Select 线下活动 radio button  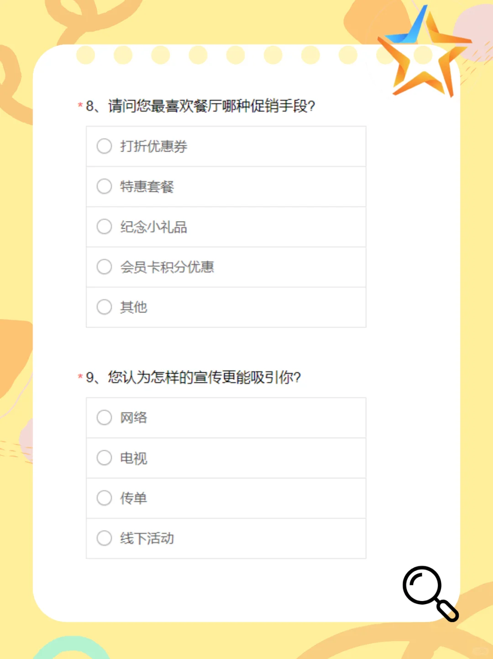coord(104,538)
